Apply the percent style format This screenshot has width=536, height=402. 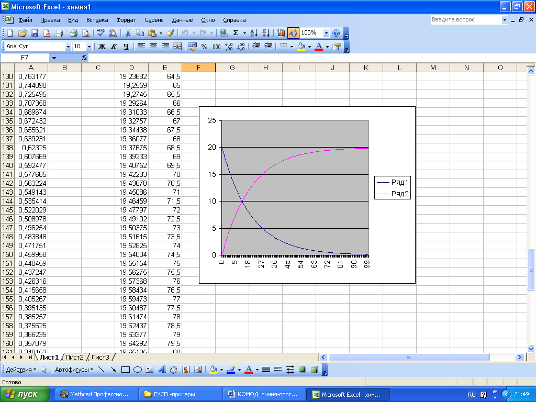(x=204, y=47)
